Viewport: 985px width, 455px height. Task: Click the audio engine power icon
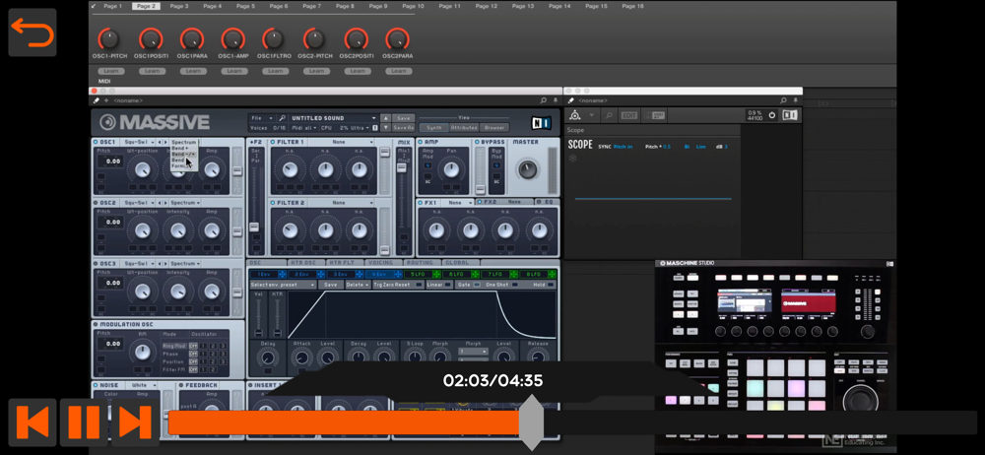(x=771, y=115)
